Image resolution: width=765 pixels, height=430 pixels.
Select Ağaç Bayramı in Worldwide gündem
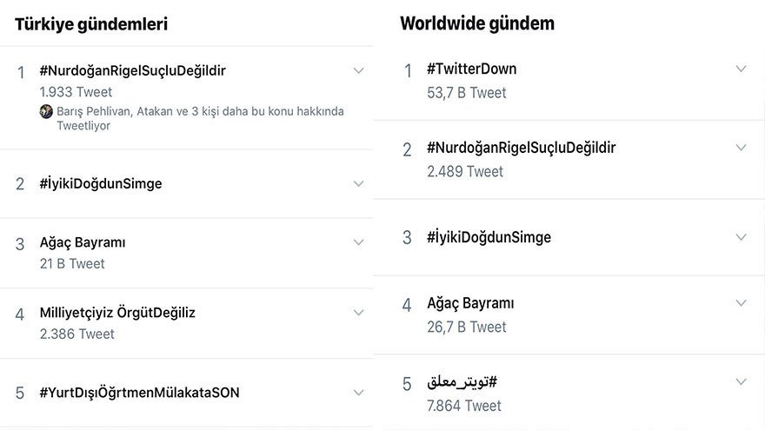(470, 304)
